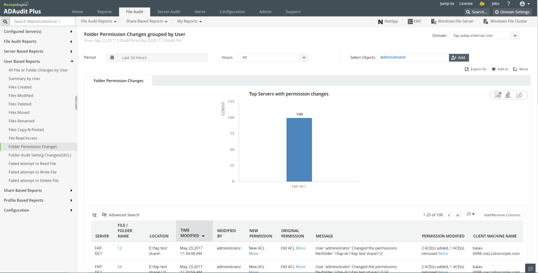
Task: Change rows per page from 25
Action: tap(470, 214)
